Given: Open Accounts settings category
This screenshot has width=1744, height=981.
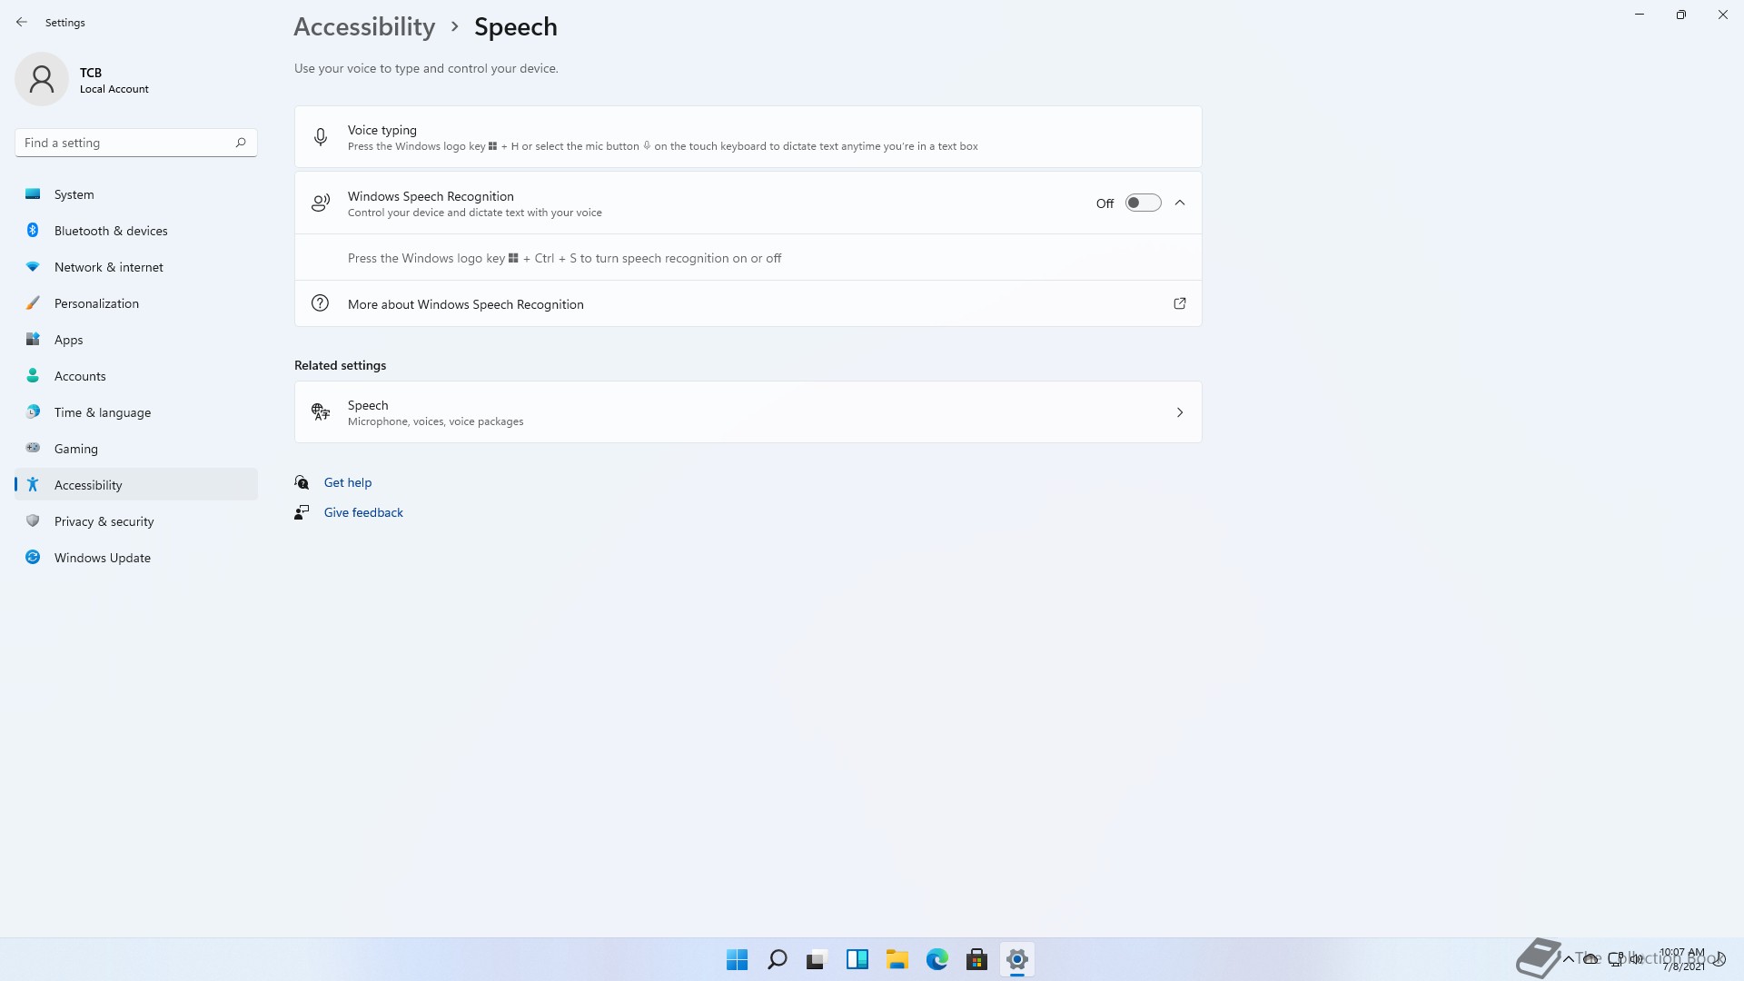Looking at the screenshot, I should tap(136, 376).
